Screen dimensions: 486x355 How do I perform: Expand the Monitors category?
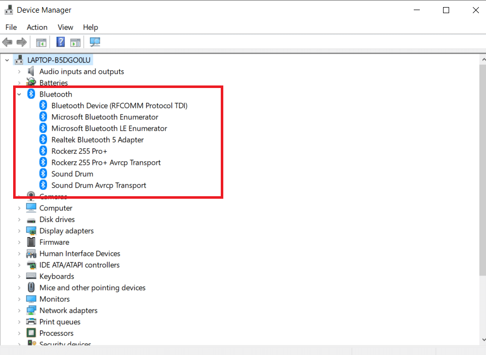point(19,299)
